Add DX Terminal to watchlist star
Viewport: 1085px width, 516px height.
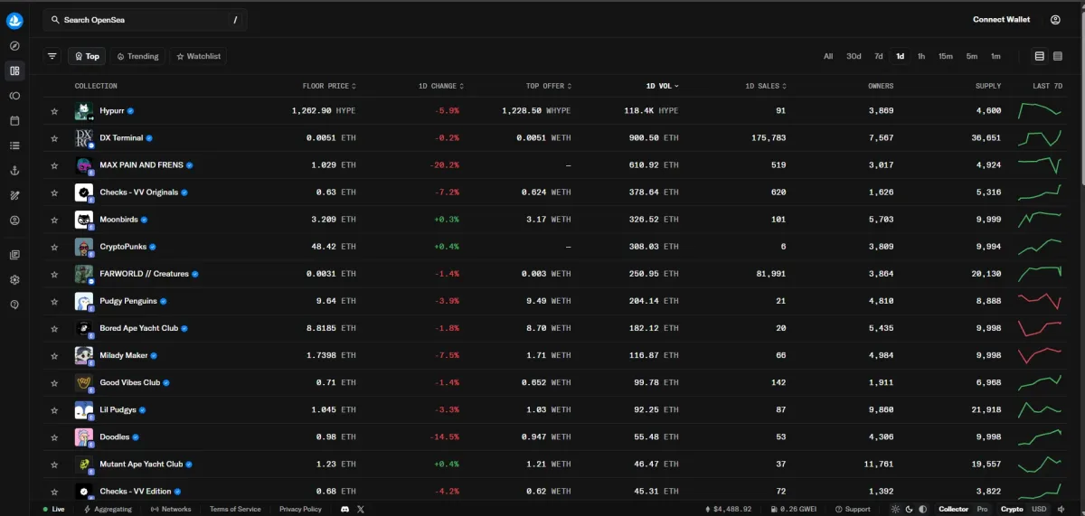click(54, 138)
